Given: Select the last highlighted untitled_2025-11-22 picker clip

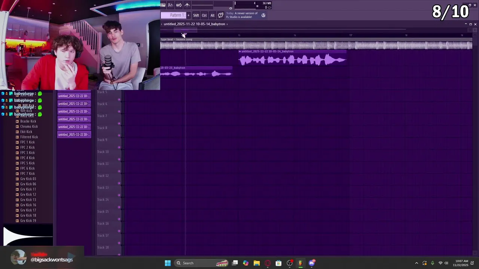Looking at the screenshot, I should 74,134.
